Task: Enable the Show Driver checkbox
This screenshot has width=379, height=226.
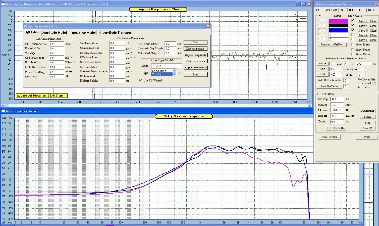Action: point(353,54)
